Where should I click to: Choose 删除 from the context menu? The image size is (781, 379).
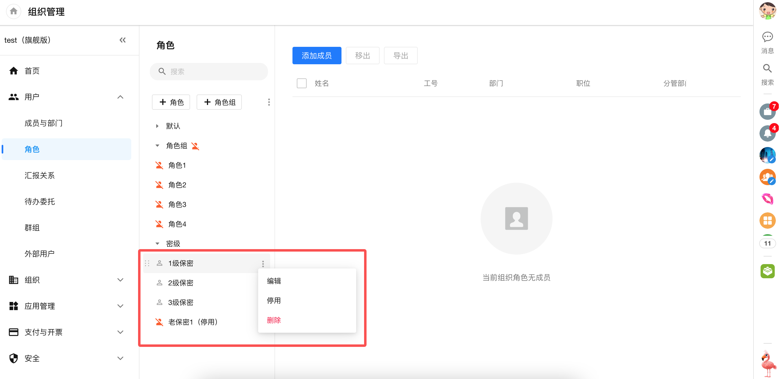[x=273, y=320]
